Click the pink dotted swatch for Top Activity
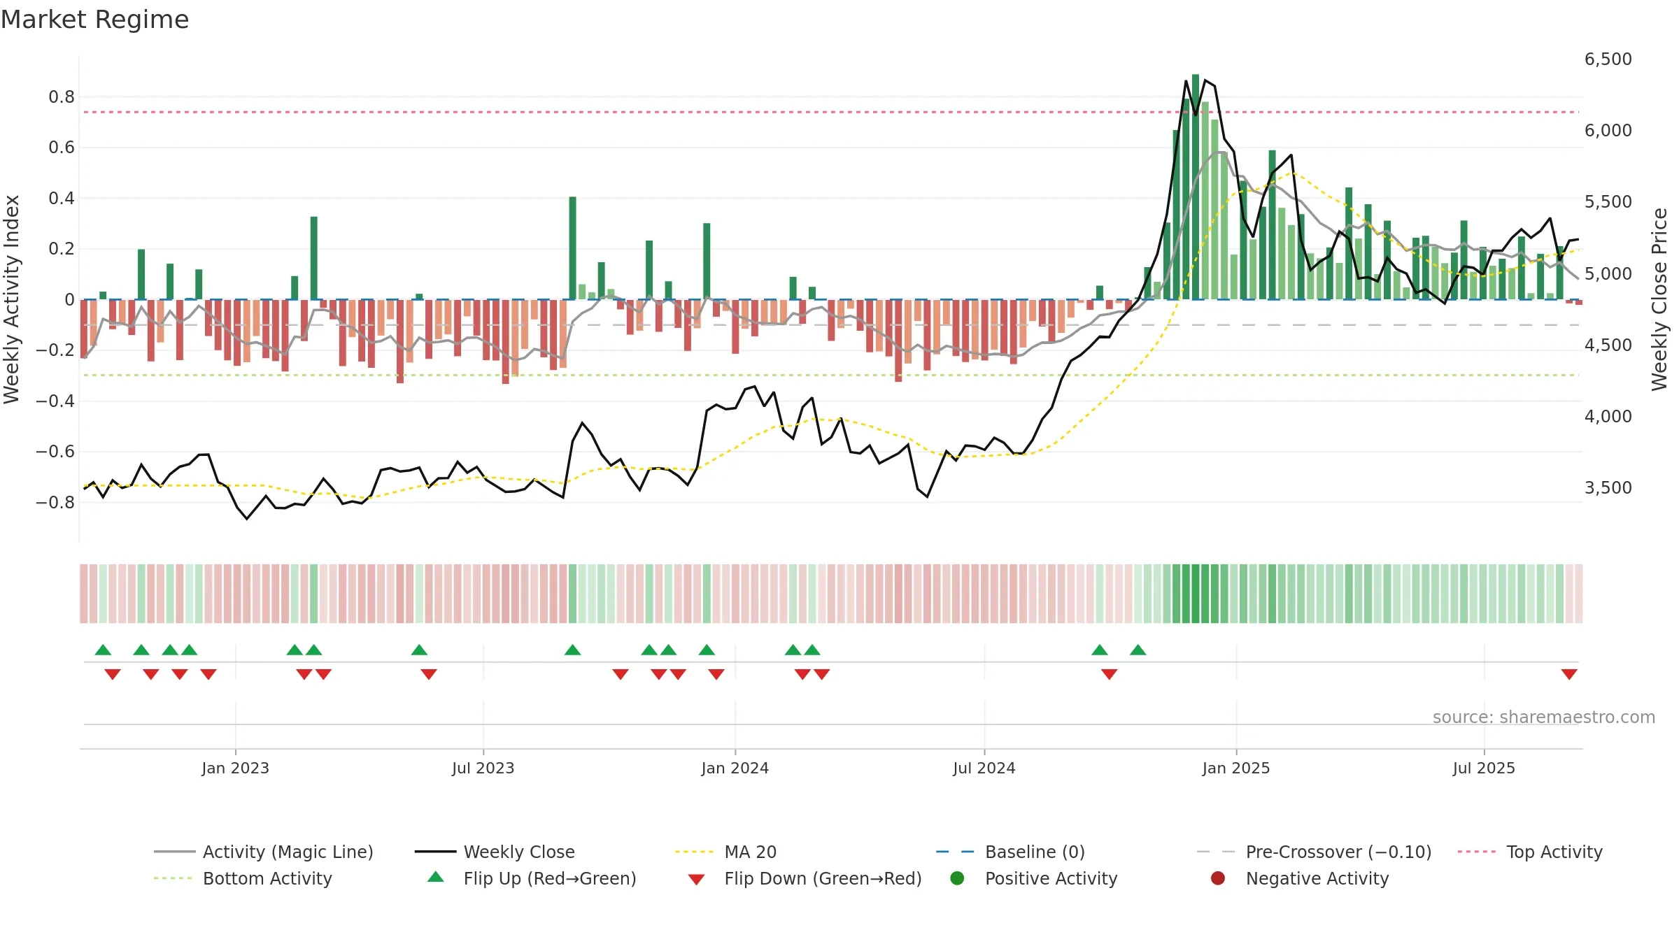Screen dimensions: 1679x944 pos(1477,852)
